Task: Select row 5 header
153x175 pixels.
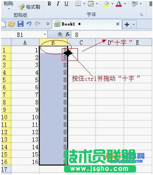Action: click(x=6, y=79)
